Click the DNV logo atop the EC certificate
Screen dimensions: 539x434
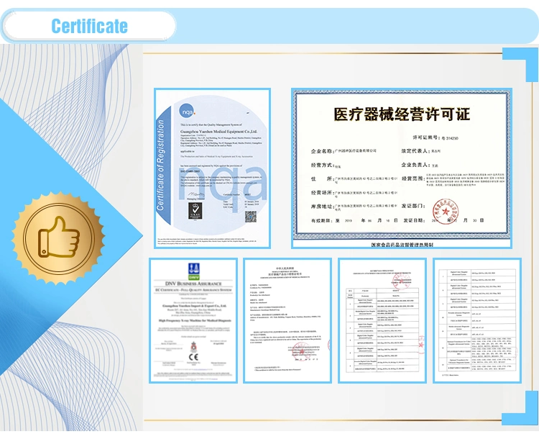(193, 271)
